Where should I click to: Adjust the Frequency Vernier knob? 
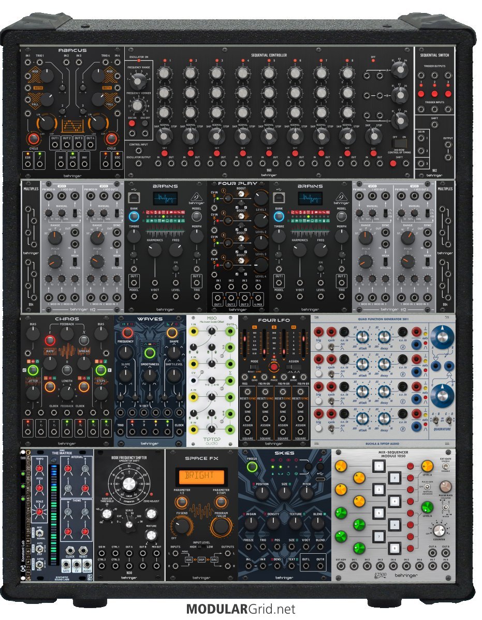pos(138,105)
